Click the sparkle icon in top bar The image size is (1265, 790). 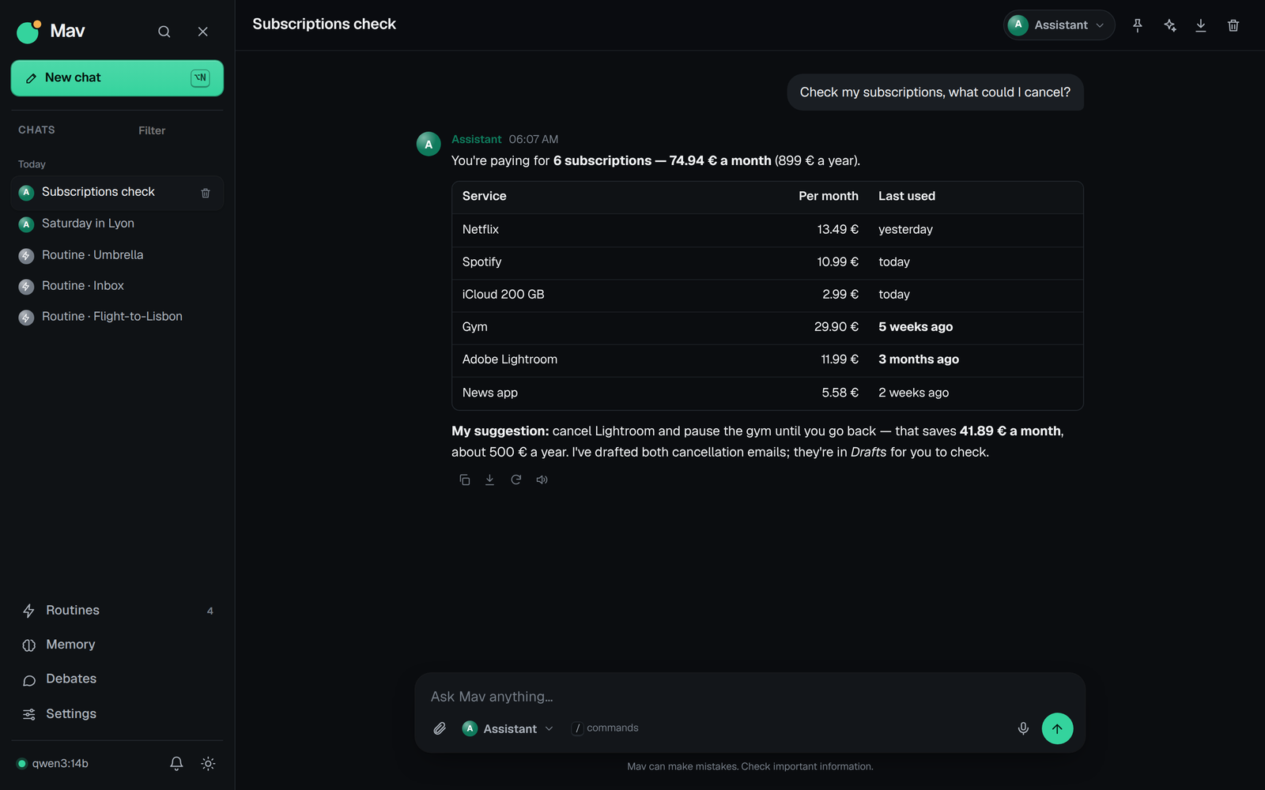click(x=1170, y=25)
